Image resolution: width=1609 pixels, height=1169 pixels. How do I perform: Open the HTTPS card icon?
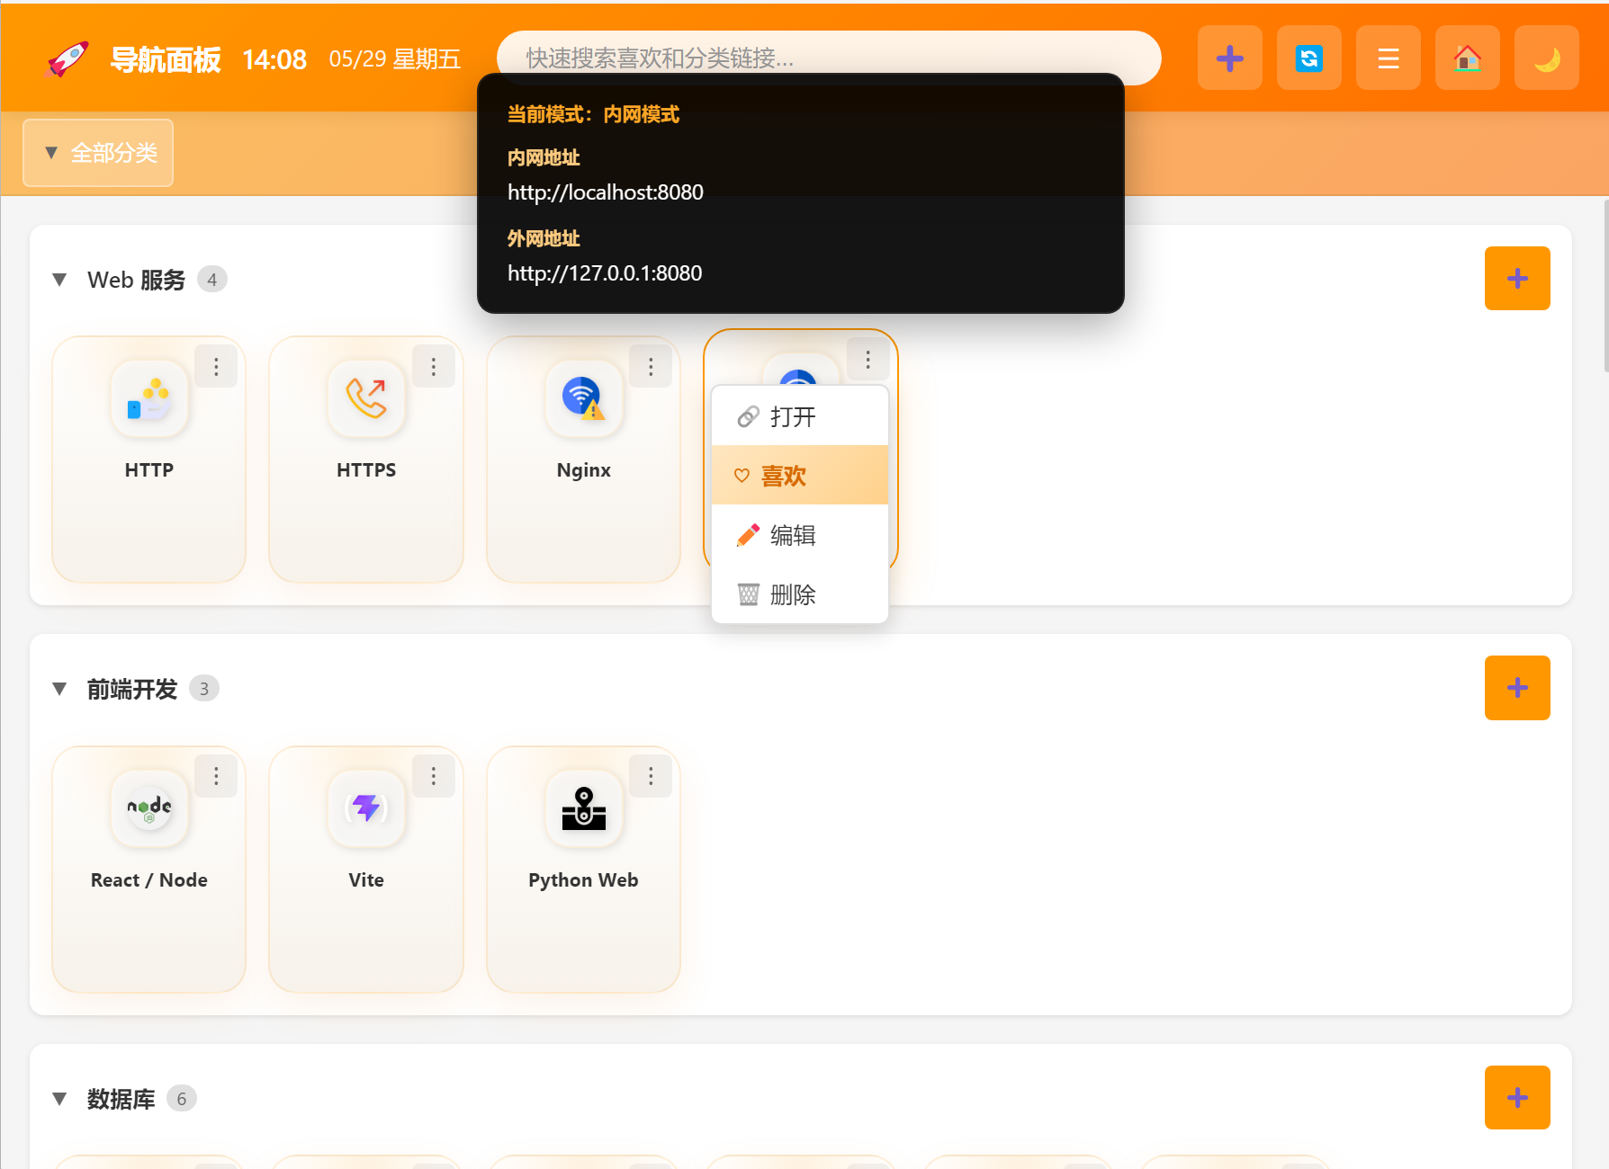coord(366,398)
